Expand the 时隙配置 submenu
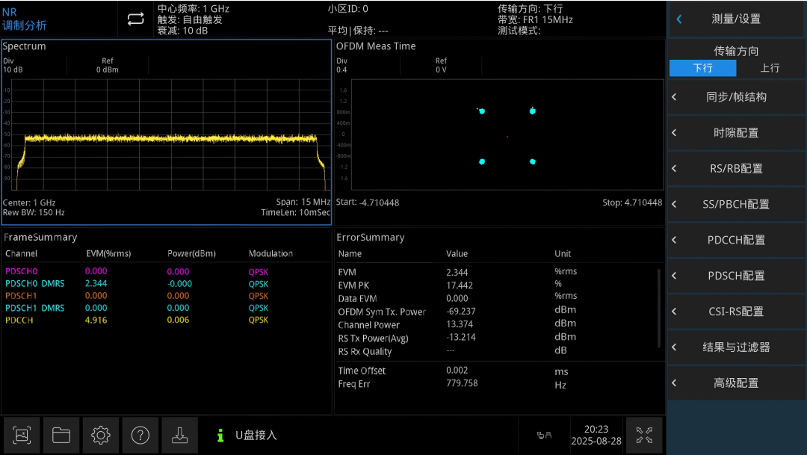The image size is (807, 455). click(x=736, y=133)
